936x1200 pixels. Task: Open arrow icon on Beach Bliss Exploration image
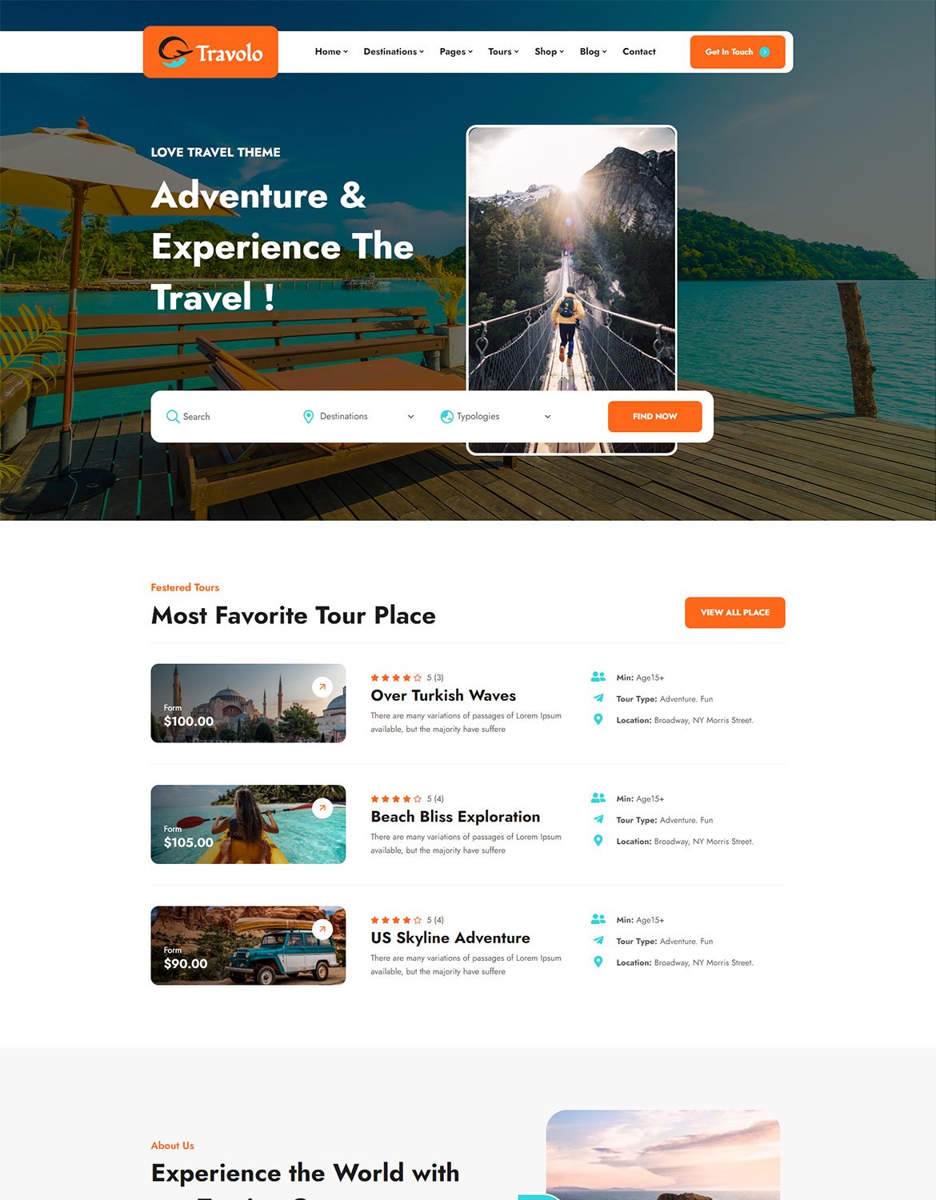pyautogui.click(x=322, y=808)
